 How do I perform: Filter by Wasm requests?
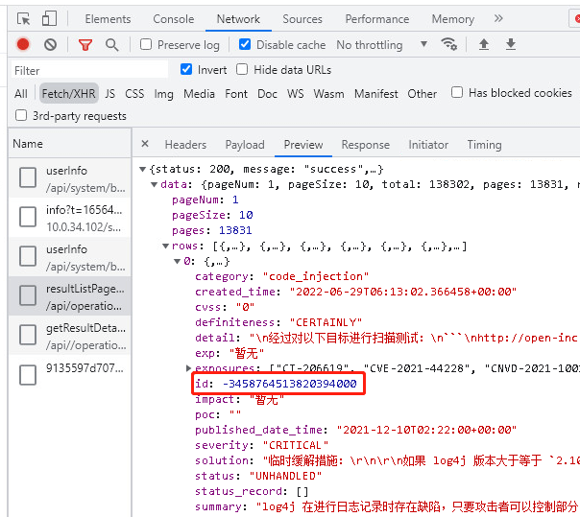pyautogui.click(x=328, y=93)
